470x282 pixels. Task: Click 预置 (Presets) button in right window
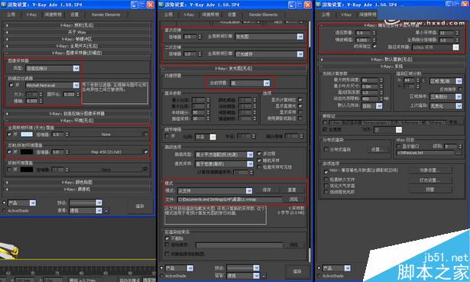pyautogui.click(x=430, y=190)
